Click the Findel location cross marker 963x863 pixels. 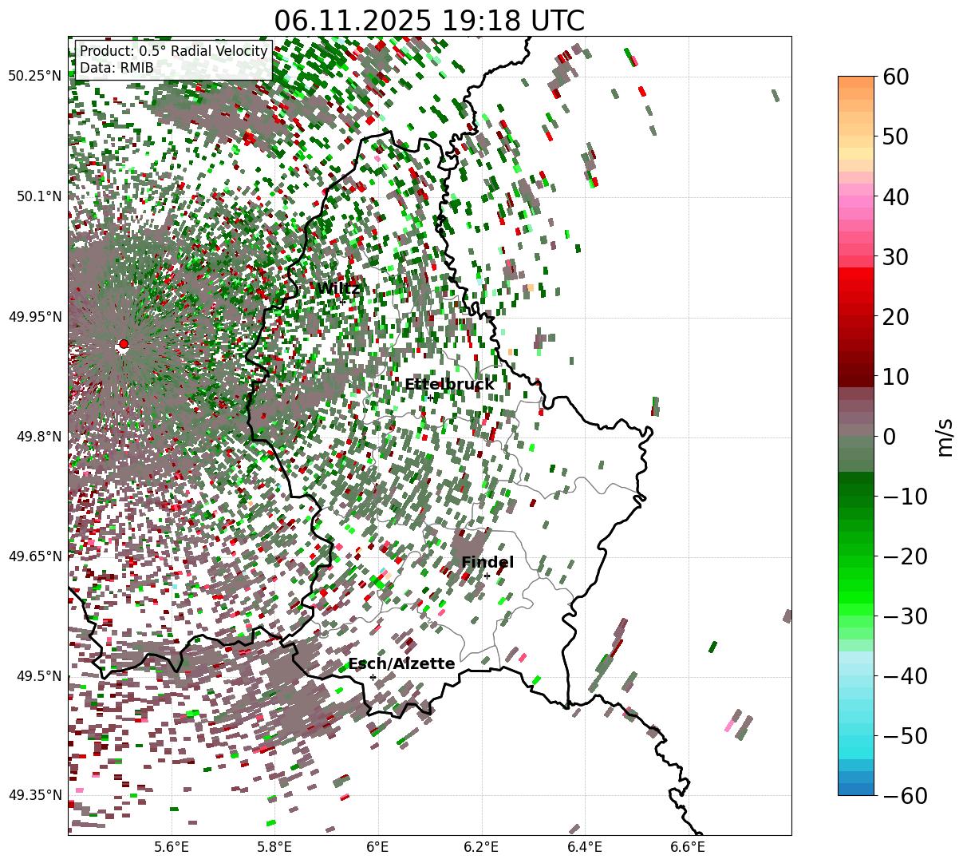[x=487, y=576]
